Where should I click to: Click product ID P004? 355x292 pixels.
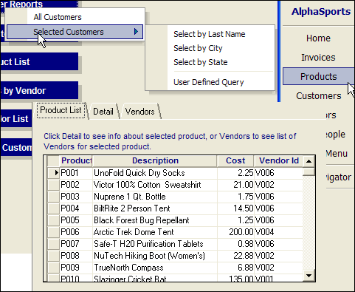coord(70,208)
